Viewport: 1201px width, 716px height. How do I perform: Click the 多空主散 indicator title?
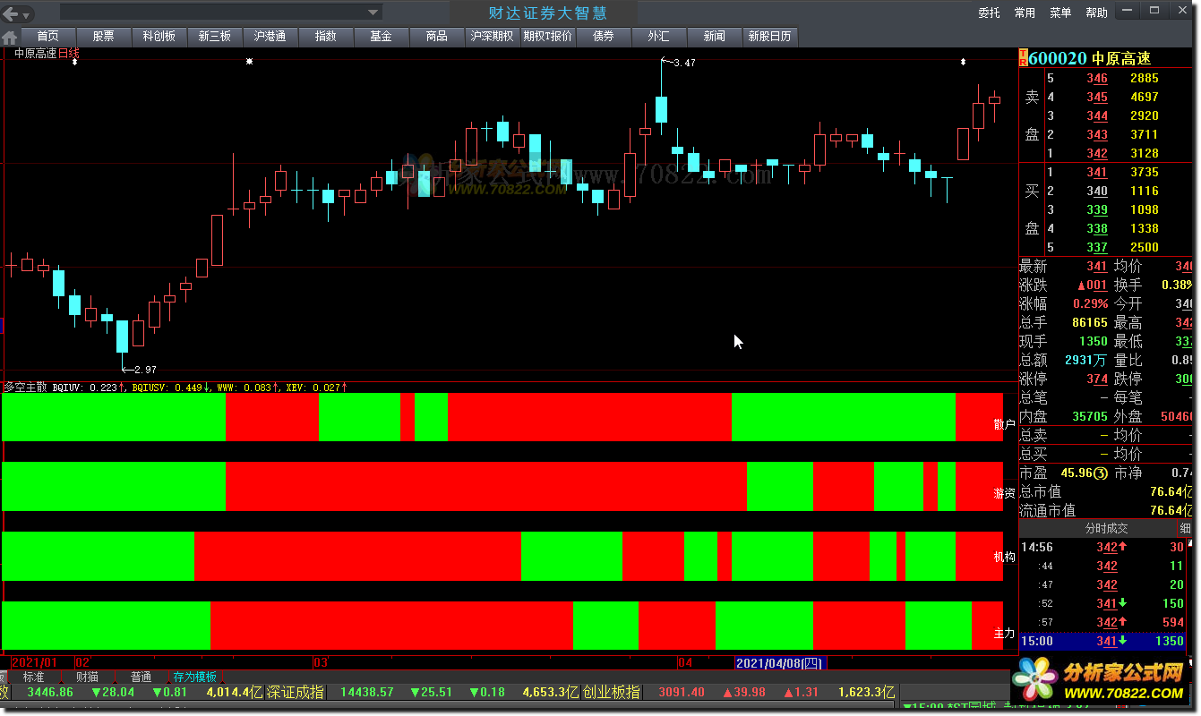click(x=24, y=388)
